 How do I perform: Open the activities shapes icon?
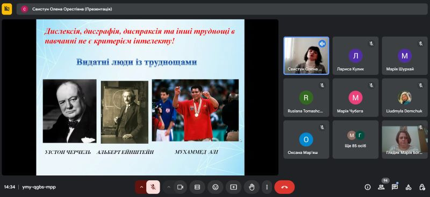pyautogui.click(x=408, y=187)
